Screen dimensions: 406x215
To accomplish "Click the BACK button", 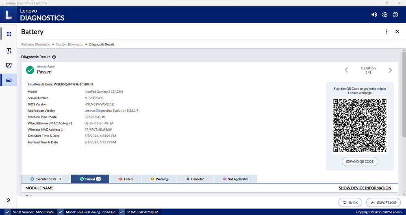I will point(350,202).
